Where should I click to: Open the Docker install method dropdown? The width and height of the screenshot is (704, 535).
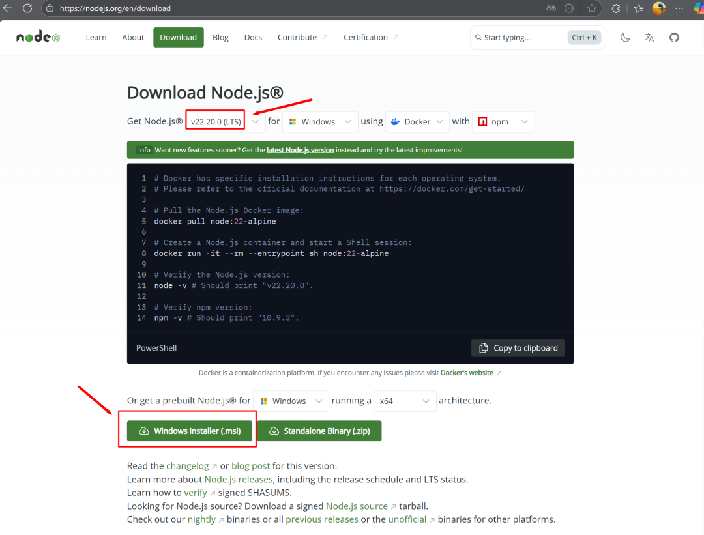(x=418, y=121)
